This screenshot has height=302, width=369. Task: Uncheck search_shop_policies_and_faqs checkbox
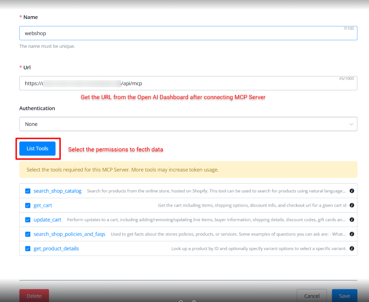(28, 234)
